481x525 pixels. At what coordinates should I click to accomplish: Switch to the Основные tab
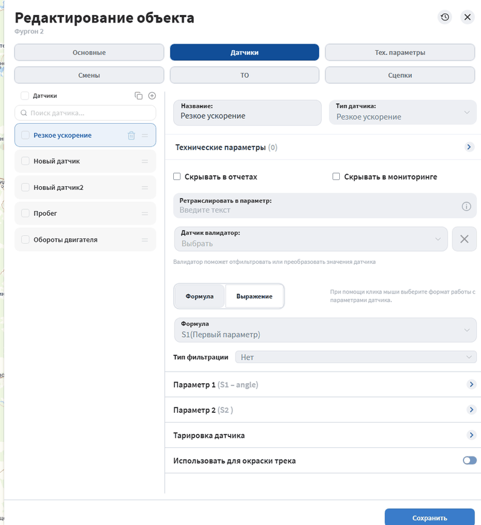point(89,53)
